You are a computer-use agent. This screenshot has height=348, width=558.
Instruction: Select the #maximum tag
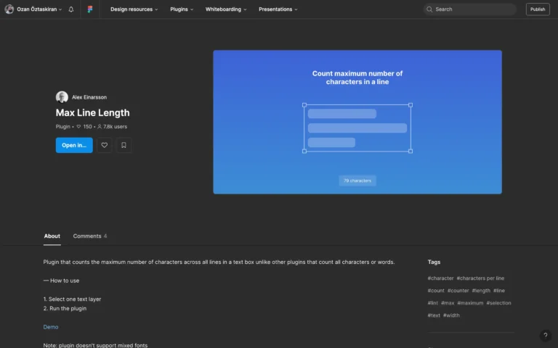pyautogui.click(x=470, y=303)
